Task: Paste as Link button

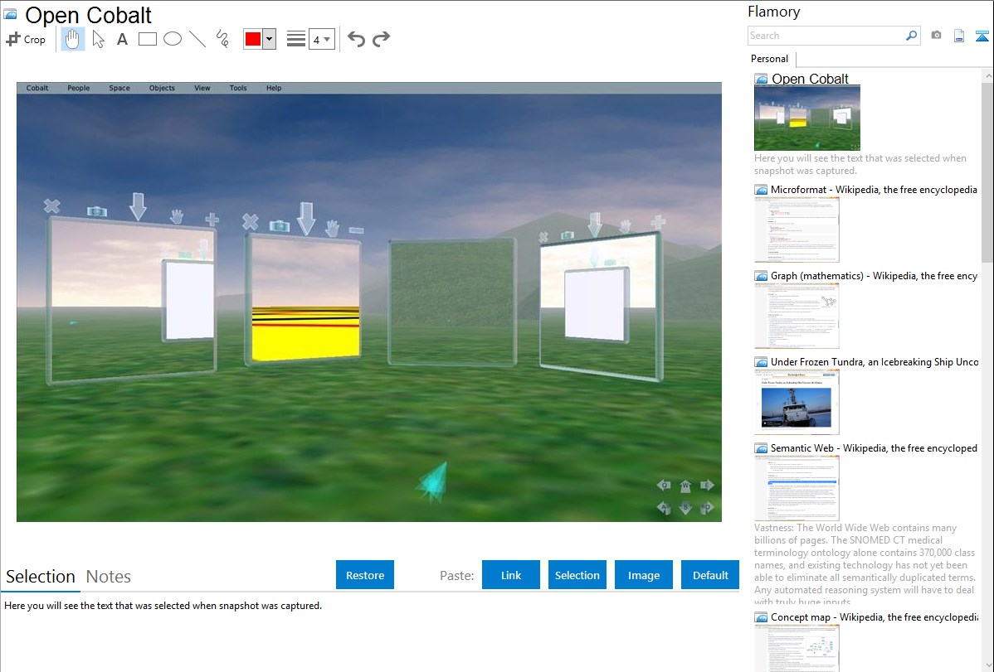Action: tap(511, 575)
